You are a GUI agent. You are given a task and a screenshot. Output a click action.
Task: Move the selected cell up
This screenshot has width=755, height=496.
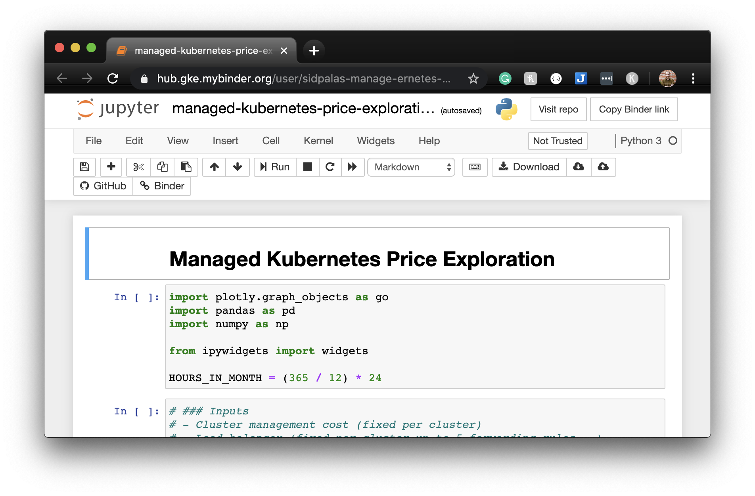click(x=214, y=167)
